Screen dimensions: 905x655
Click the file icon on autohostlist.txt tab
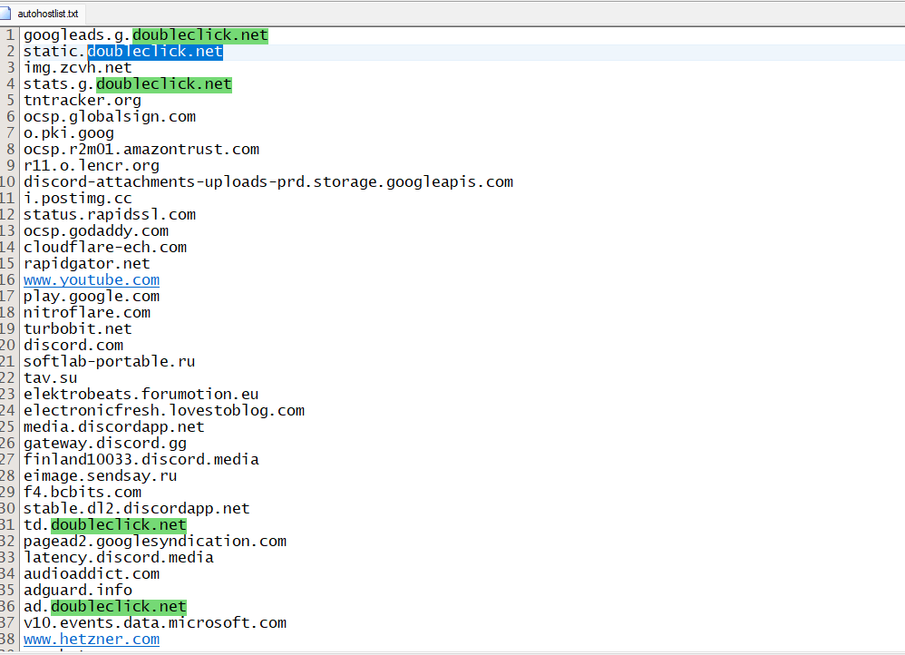(x=5, y=14)
